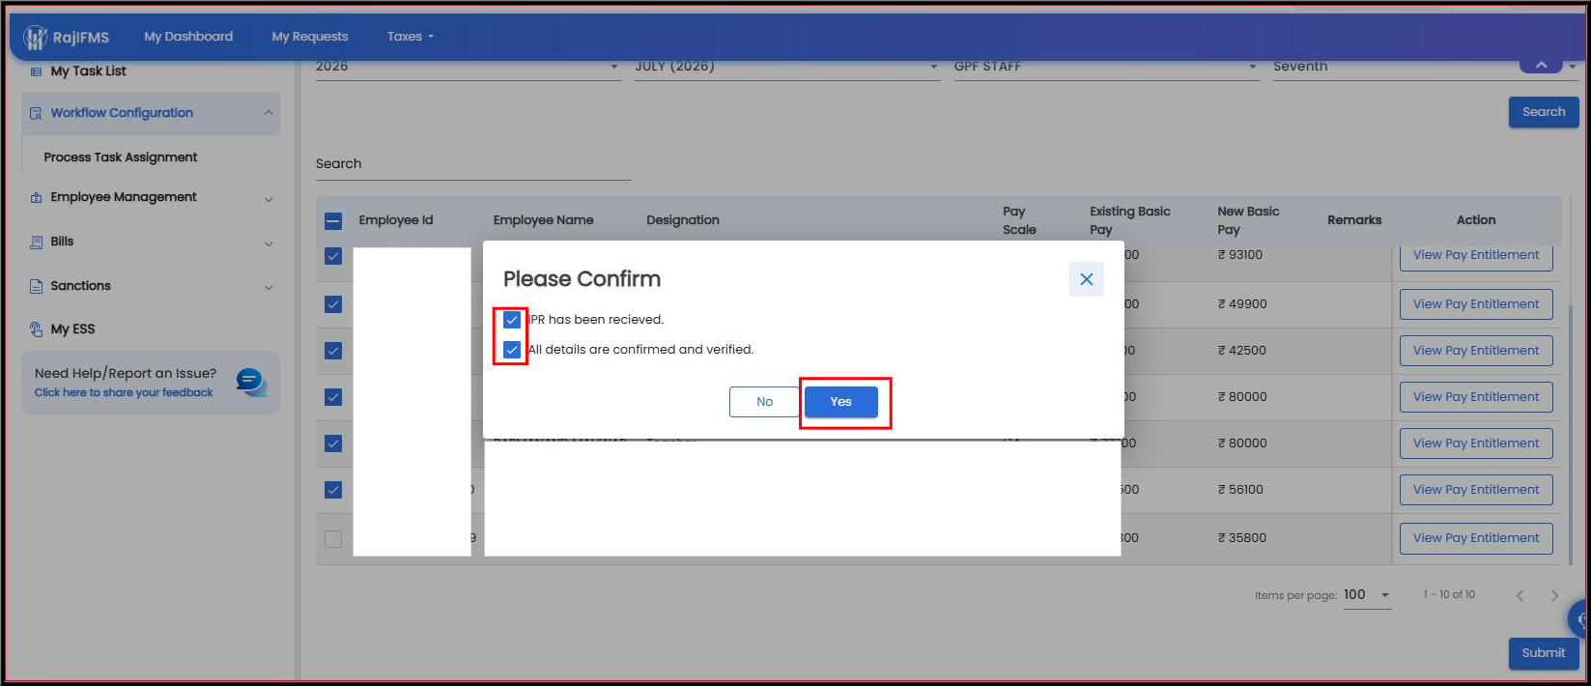Click the My Task List icon
The width and height of the screenshot is (1591, 686).
[36, 71]
